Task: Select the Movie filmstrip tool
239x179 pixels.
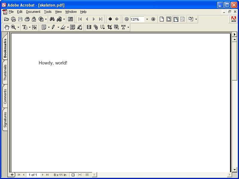Action: tap(89, 27)
